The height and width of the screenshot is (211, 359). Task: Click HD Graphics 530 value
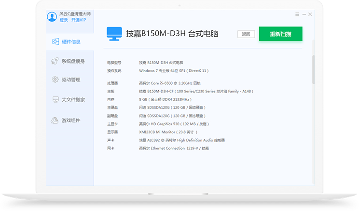174,124
